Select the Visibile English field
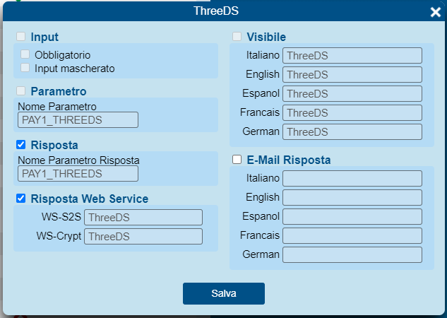The width and height of the screenshot is (447, 318). coord(352,74)
